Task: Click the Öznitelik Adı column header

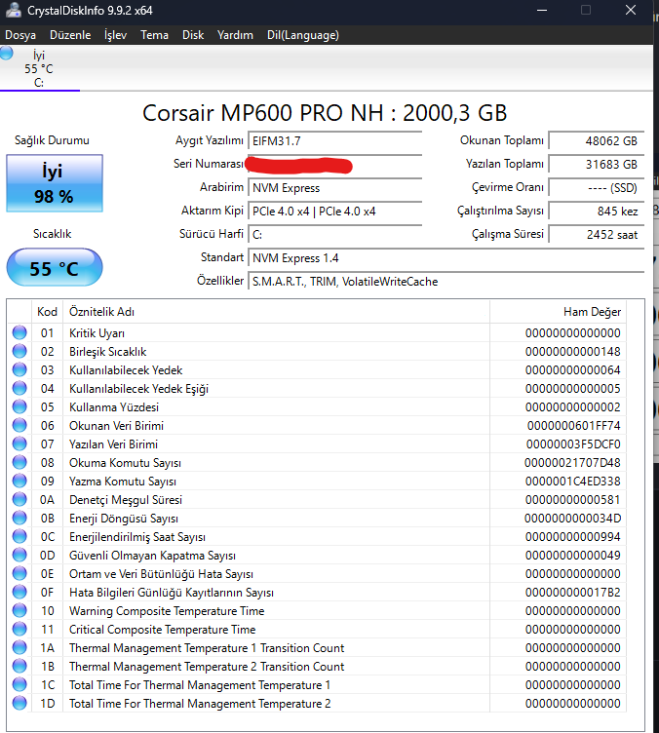Action: pos(276,312)
